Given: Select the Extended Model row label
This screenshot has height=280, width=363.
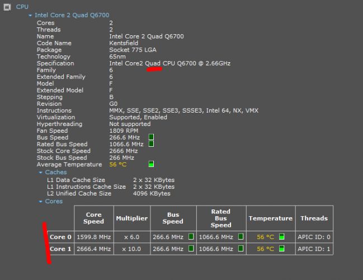Looking at the screenshot, I should click(x=60, y=90).
